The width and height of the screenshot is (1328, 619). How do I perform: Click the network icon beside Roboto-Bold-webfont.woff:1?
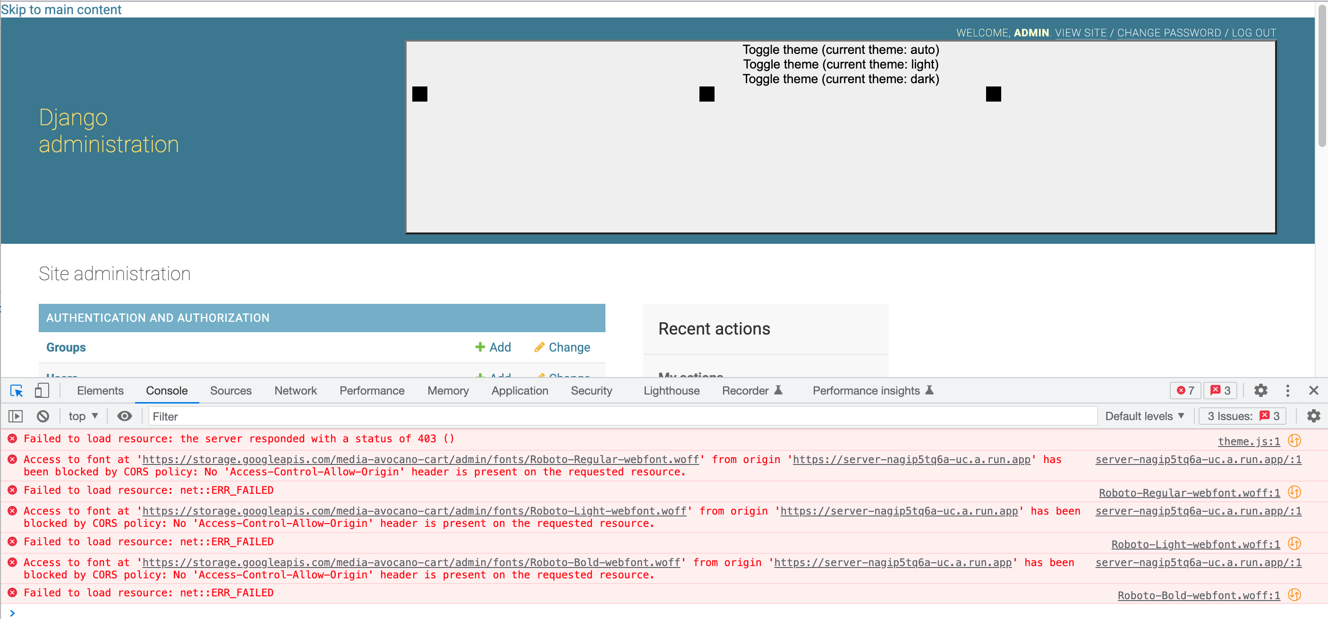tap(1294, 595)
